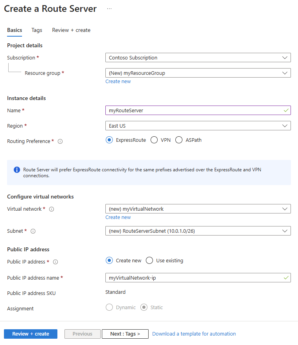The width and height of the screenshot is (298, 345).
Task: Click the Public IP address info icon
Action: pyautogui.click(x=55, y=262)
